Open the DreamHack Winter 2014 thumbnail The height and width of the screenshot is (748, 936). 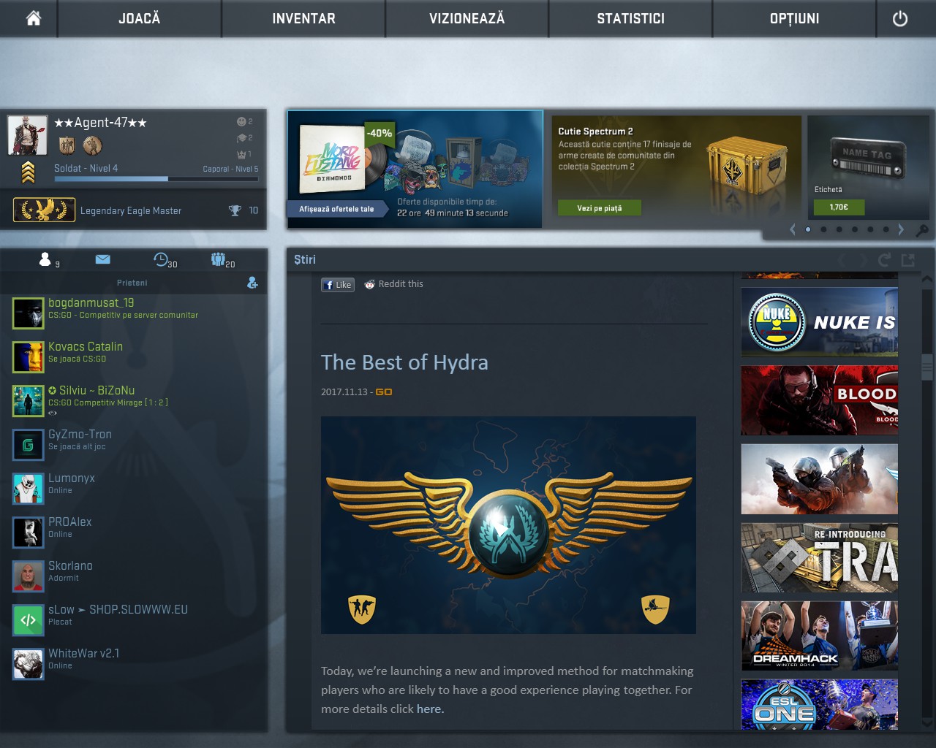click(820, 636)
